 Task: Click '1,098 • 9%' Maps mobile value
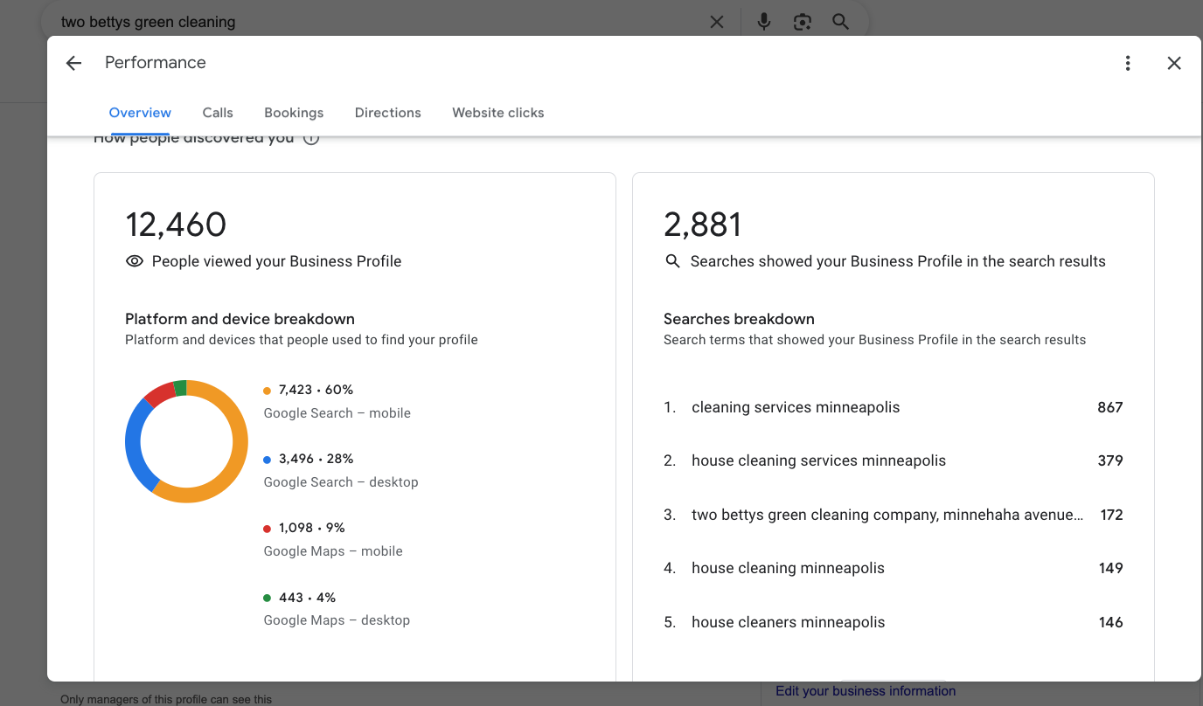click(x=312, y=528)
